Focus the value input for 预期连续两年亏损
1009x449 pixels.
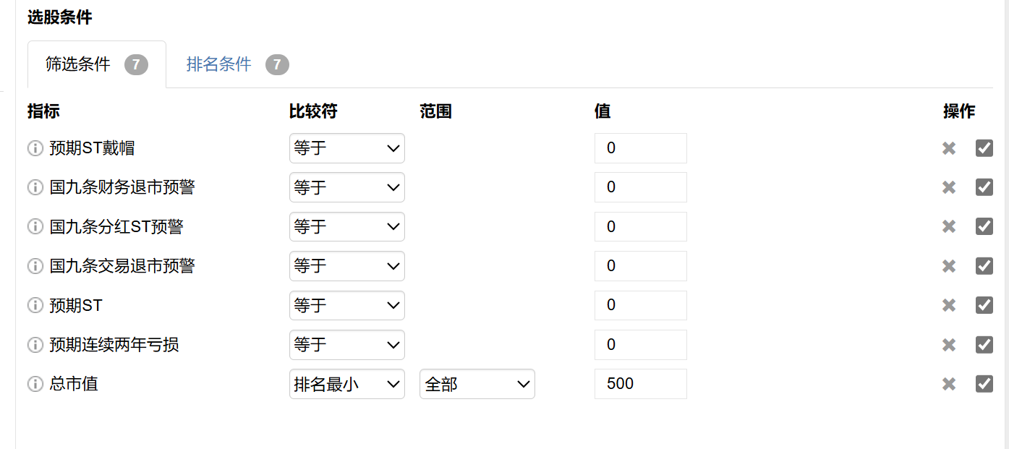[640, 345]
